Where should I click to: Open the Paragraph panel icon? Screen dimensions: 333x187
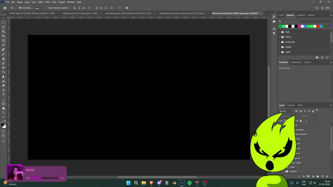click(274, 34)
